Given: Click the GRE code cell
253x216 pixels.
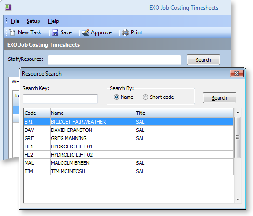Looking at the screenshot, I should 37,138.
